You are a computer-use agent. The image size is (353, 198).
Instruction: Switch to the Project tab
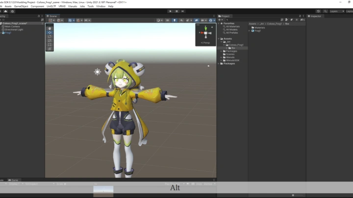tap(224, 16)
